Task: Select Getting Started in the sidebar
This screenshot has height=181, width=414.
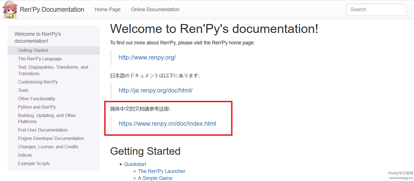Action: click(54, 51)
